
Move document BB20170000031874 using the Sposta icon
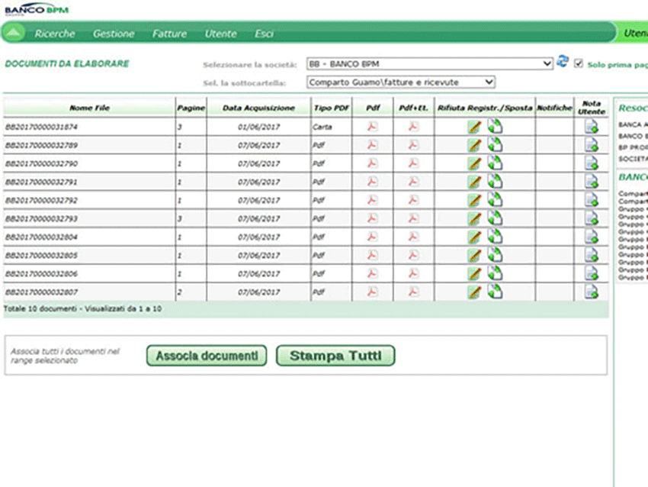pos(495,126)
